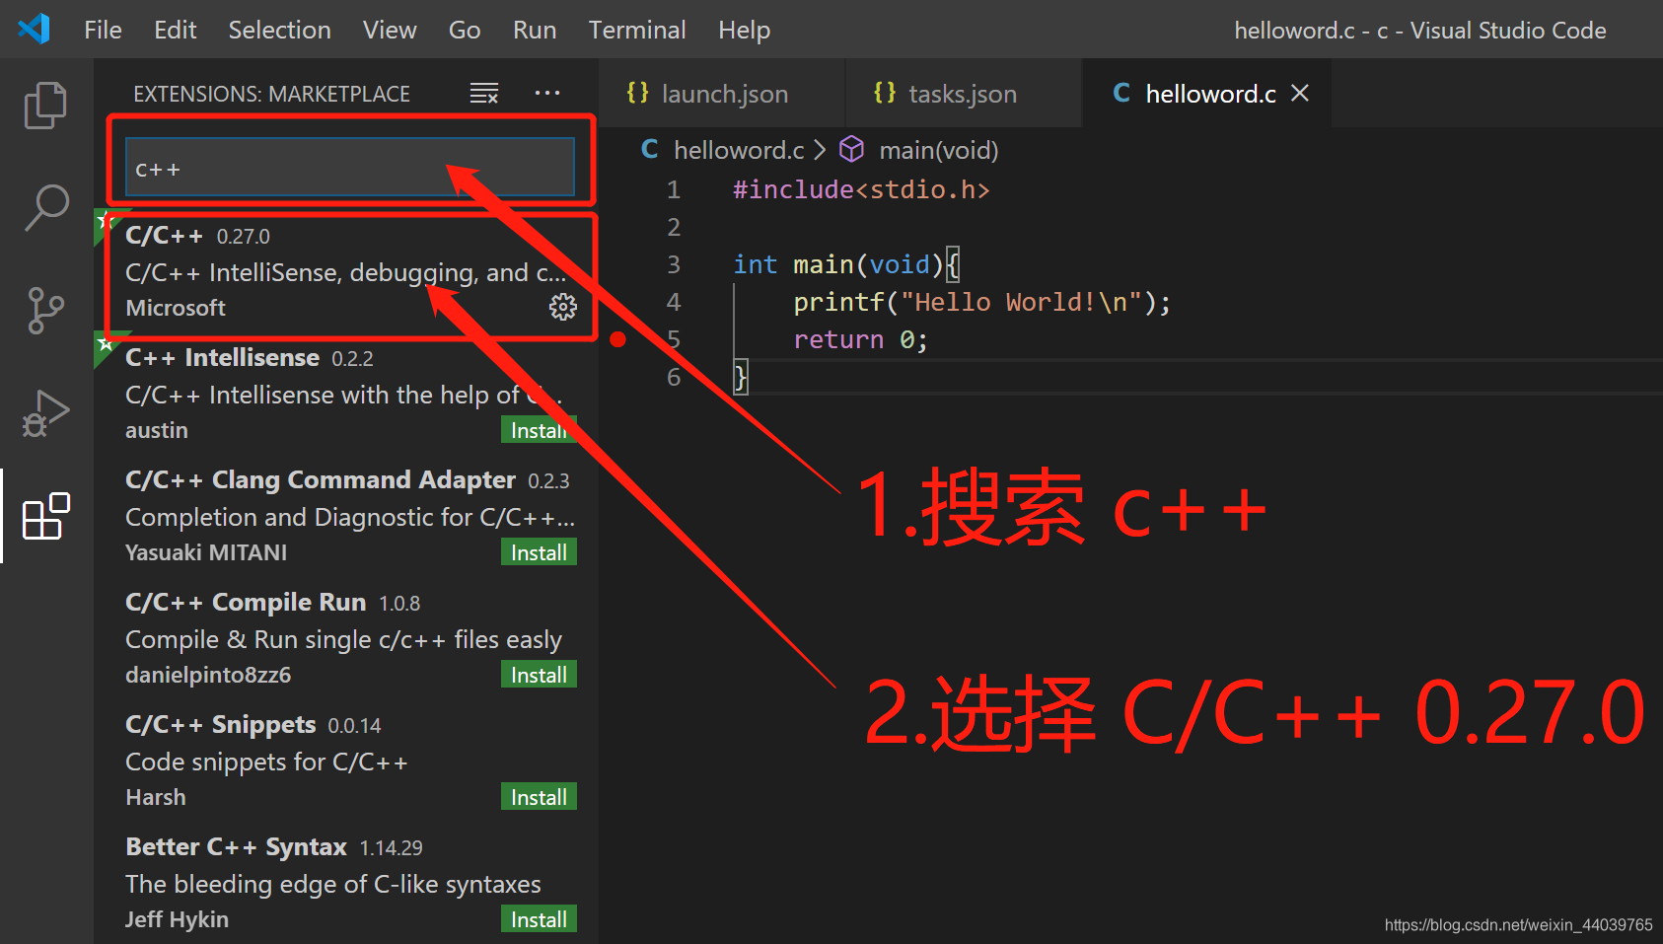Image resolution: width=1663 pixels, height=944 pixels.
Task: Clear extensions search results icon
Action: (483, 93)
